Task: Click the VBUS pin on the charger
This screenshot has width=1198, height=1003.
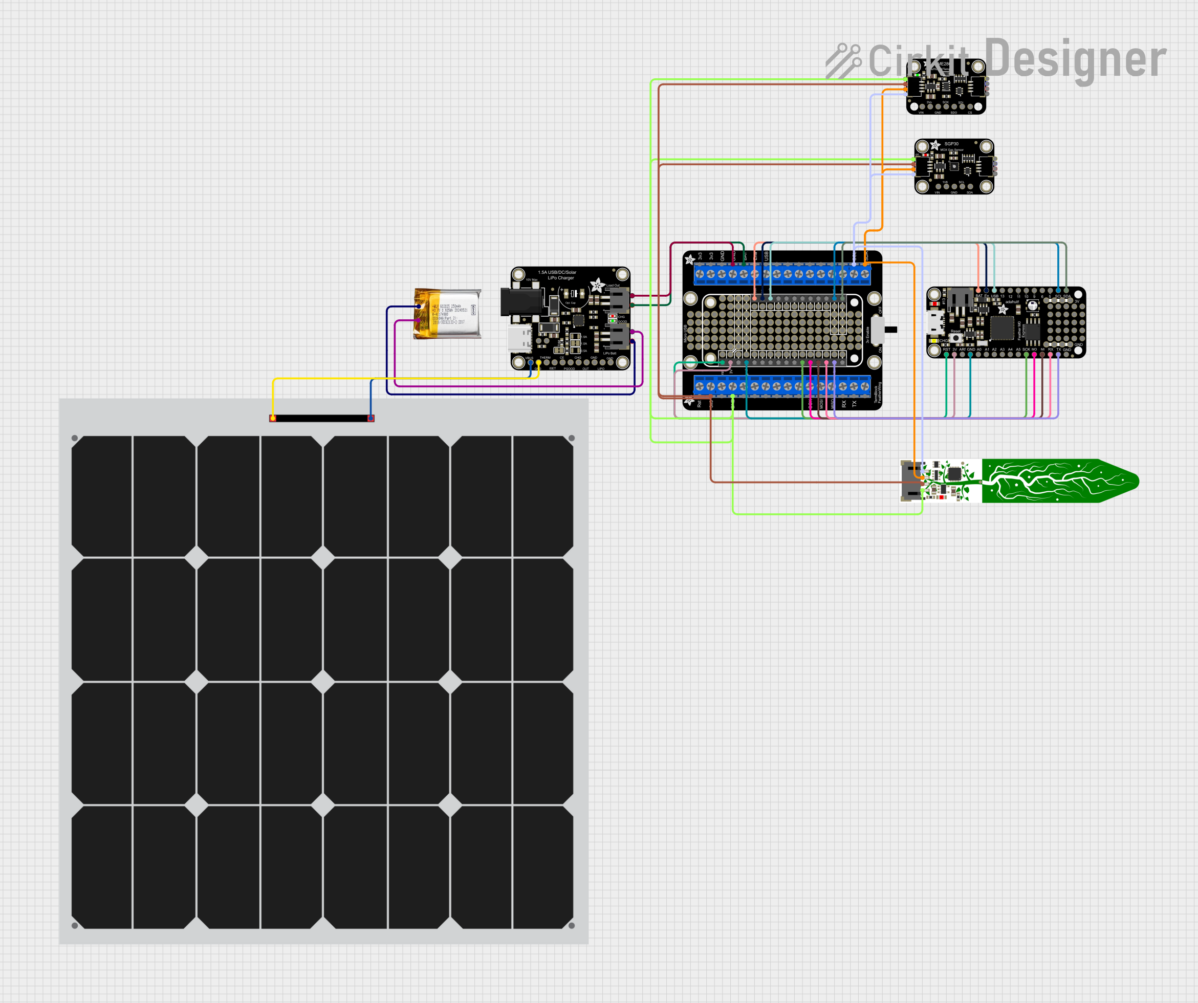Action: (531, 363)
